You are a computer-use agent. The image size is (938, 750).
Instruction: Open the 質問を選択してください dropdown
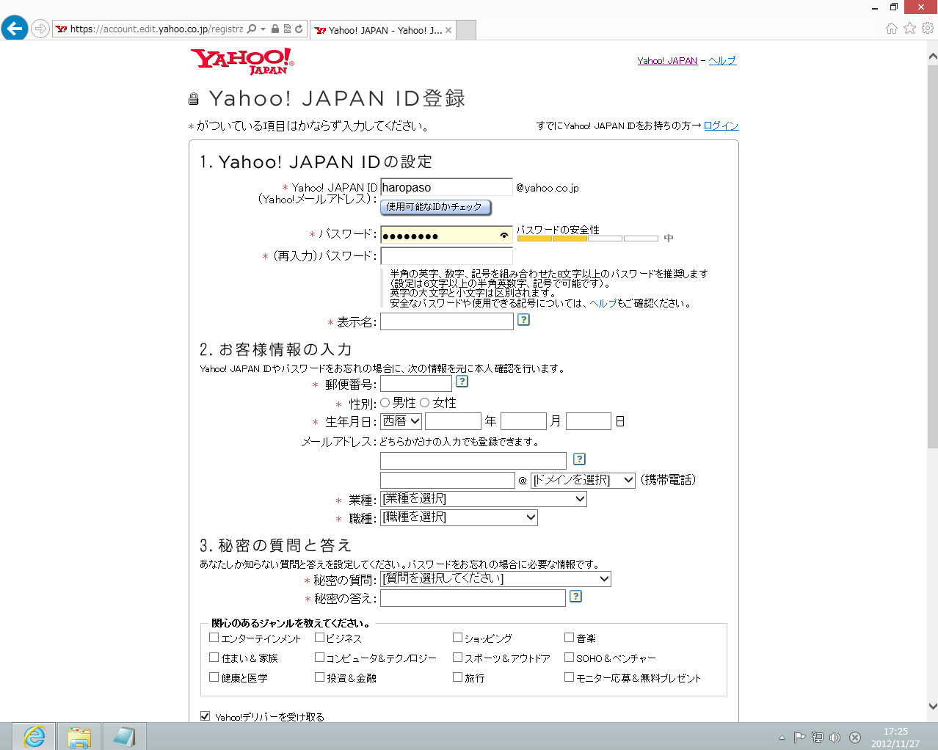(495, 579)
